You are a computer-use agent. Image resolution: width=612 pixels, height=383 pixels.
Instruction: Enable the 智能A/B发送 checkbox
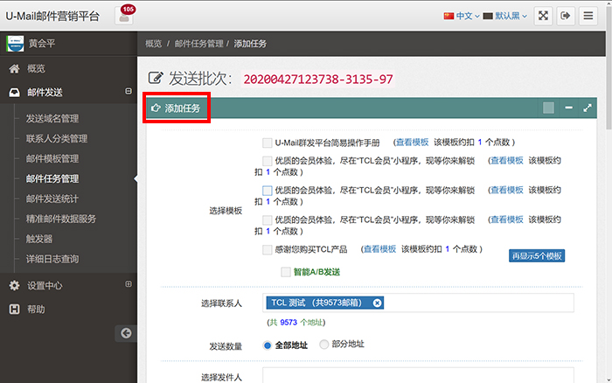pos(285,272)
